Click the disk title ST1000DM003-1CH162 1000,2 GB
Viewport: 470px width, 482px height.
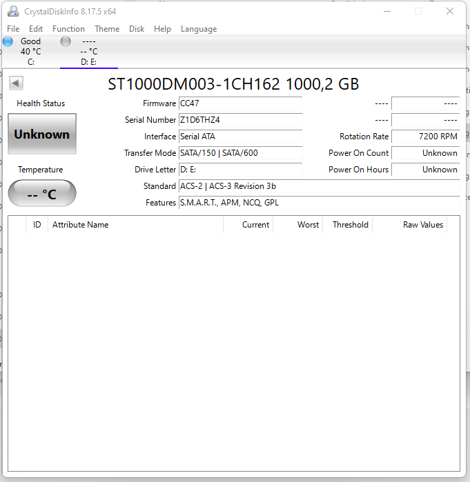(x=233, y=84)
